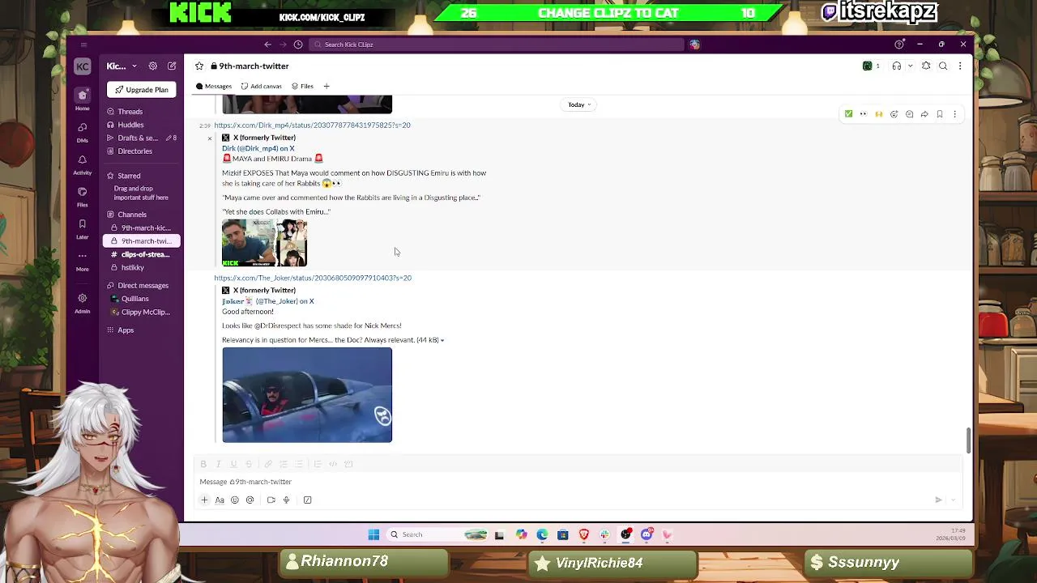Open the Admin gear in left rail
This screenshot has height=583, width=1037.
pyautogui.click(x=82, y=303)
